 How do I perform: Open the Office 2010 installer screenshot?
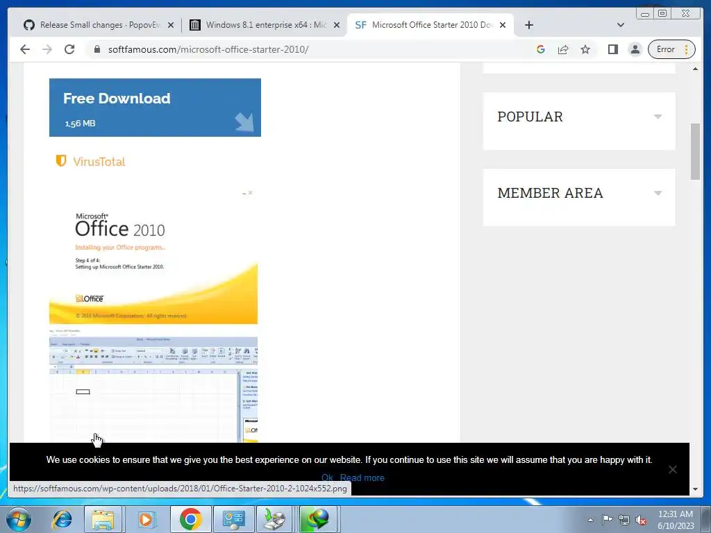pyautogui.click(x=153, y=256)
